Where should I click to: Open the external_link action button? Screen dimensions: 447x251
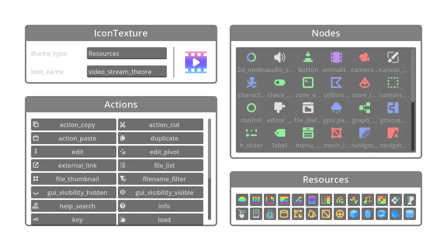pyautogui.click(x=74, y=165)
